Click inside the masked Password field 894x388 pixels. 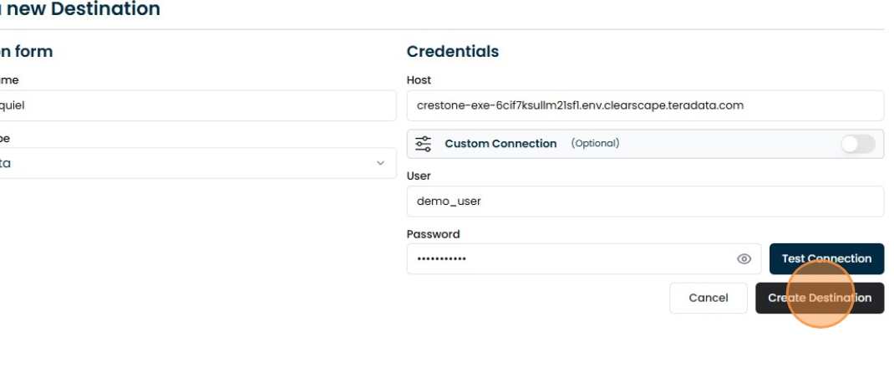[x=568, y=259]
